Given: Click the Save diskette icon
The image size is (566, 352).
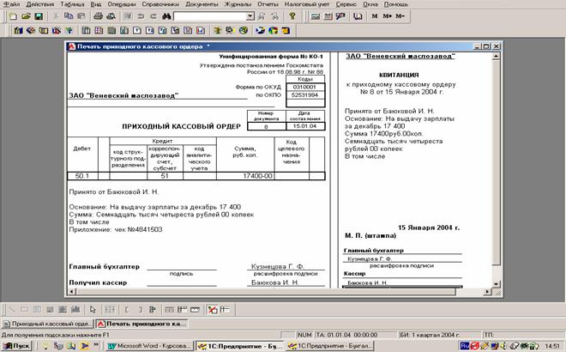Looking at the screenshot, I should (38, 16).
